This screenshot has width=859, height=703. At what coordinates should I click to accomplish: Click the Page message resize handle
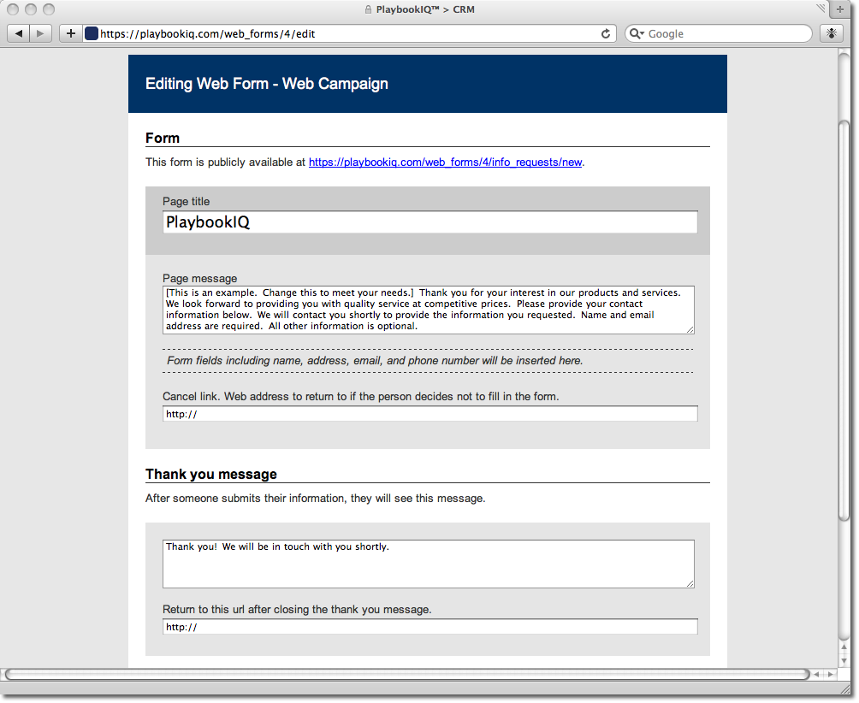pyautogui.click(x=690, y=329)
